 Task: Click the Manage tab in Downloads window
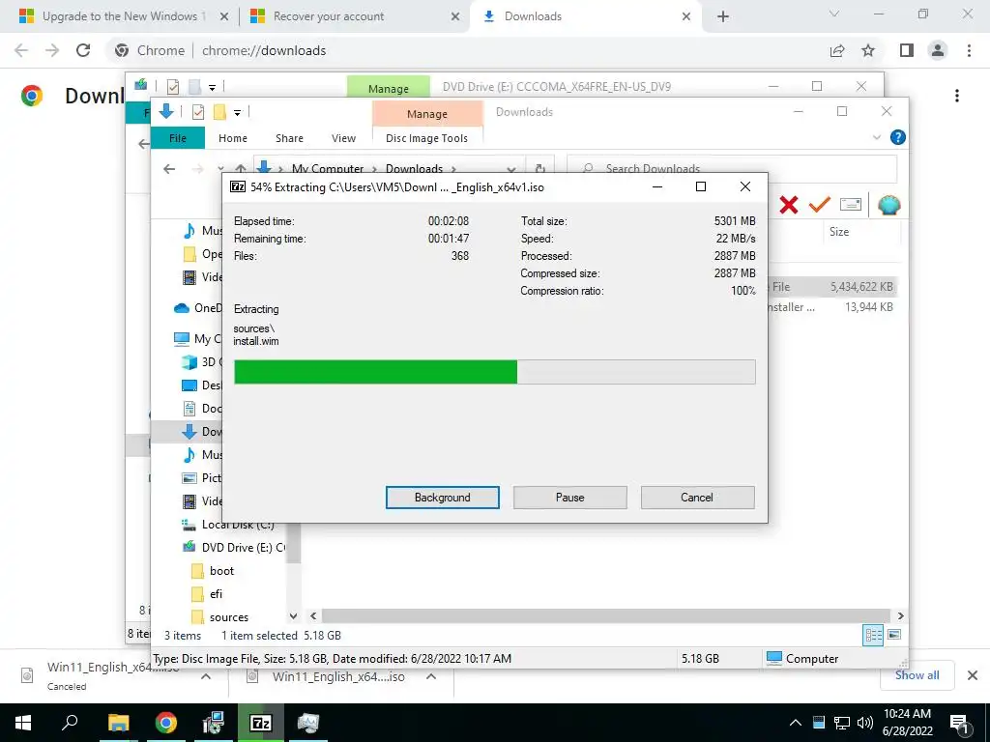tap(427, 113)
